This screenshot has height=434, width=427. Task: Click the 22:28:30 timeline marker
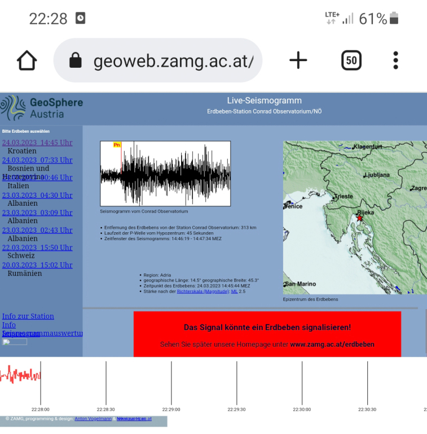(106, 384)
